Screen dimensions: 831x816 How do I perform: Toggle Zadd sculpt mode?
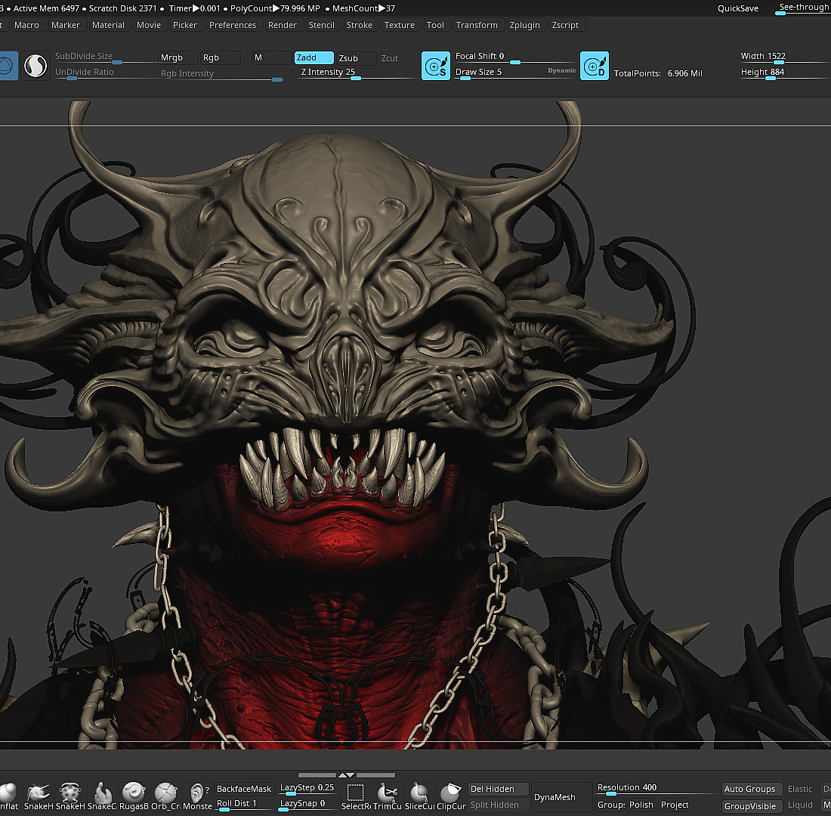314,57
